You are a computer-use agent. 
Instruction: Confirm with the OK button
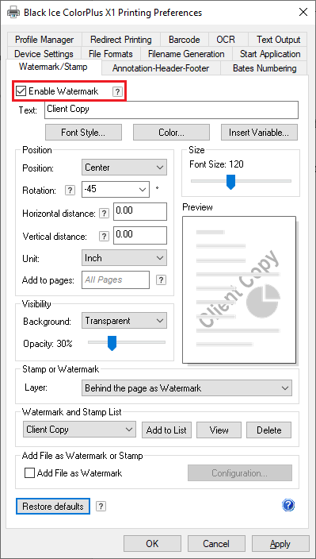(x=152, y=543)
